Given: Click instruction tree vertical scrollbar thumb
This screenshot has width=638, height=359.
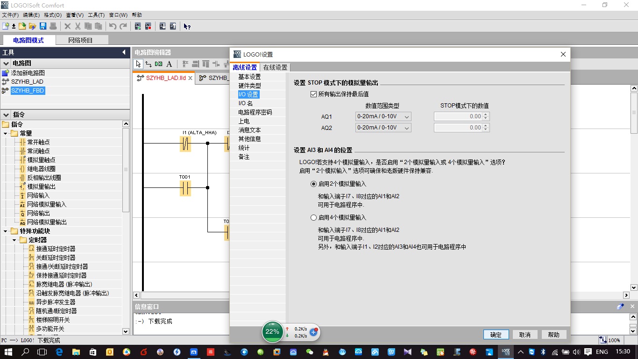Looking at the screenshot, I should [x=126, y=170].
